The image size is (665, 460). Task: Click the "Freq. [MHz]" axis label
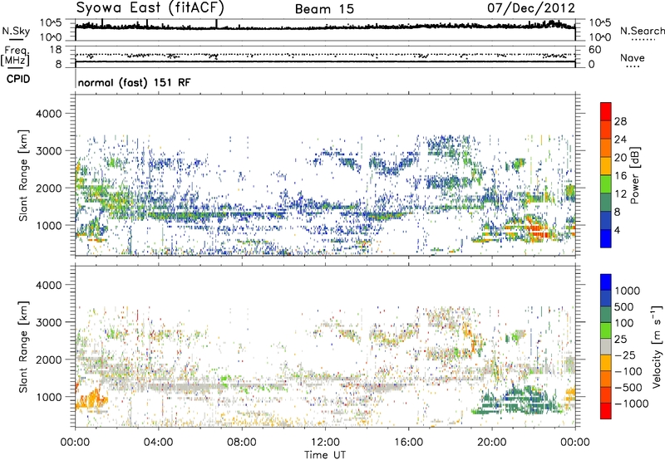16,56
